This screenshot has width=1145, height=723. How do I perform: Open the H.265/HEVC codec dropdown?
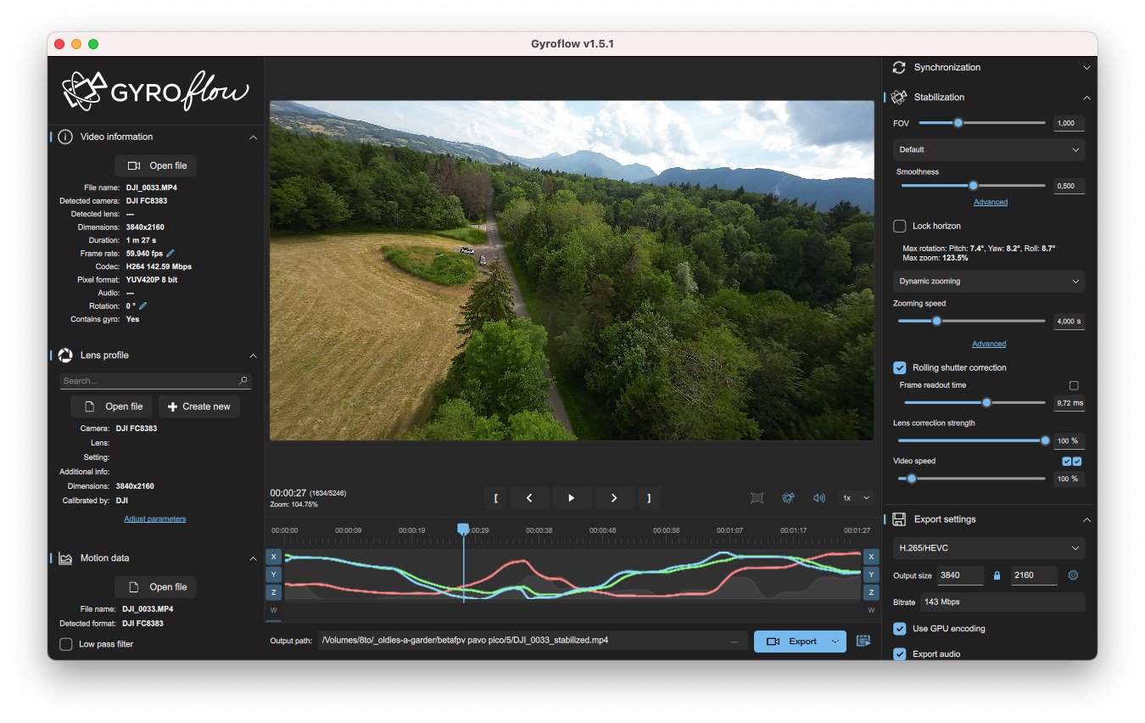click(x=989, y=548)
